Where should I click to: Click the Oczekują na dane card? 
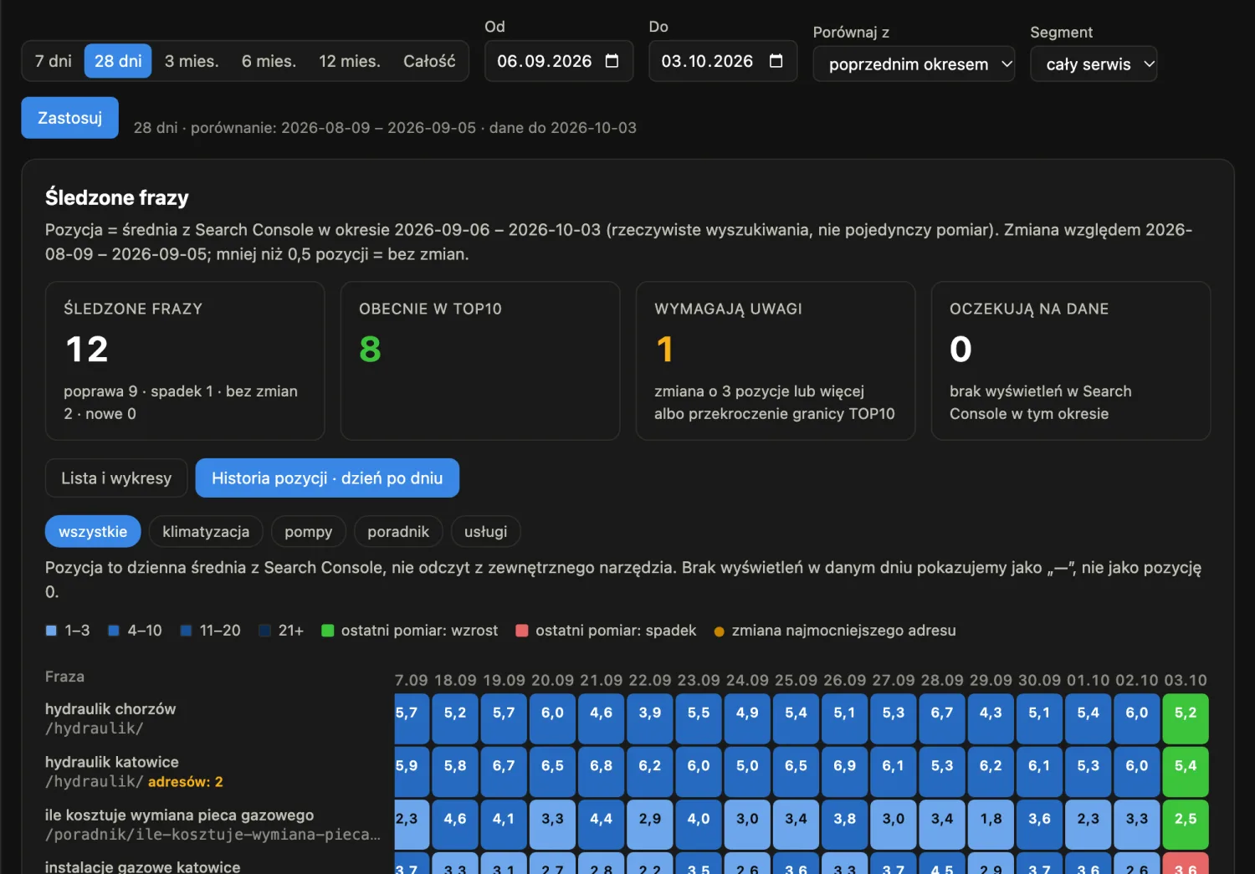1071,360
